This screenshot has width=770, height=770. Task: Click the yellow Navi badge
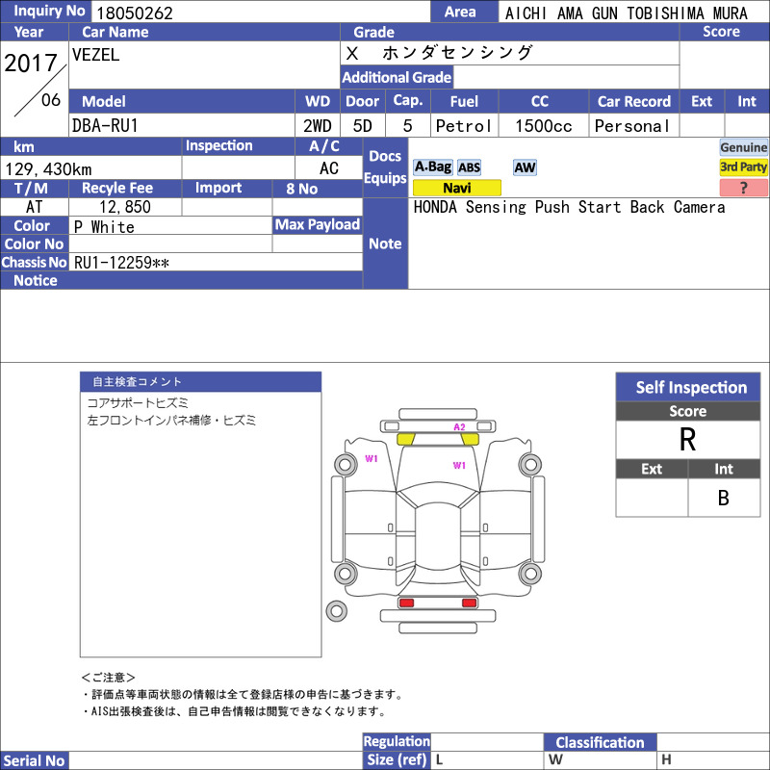pyautogui.click(x=456, y=188)
